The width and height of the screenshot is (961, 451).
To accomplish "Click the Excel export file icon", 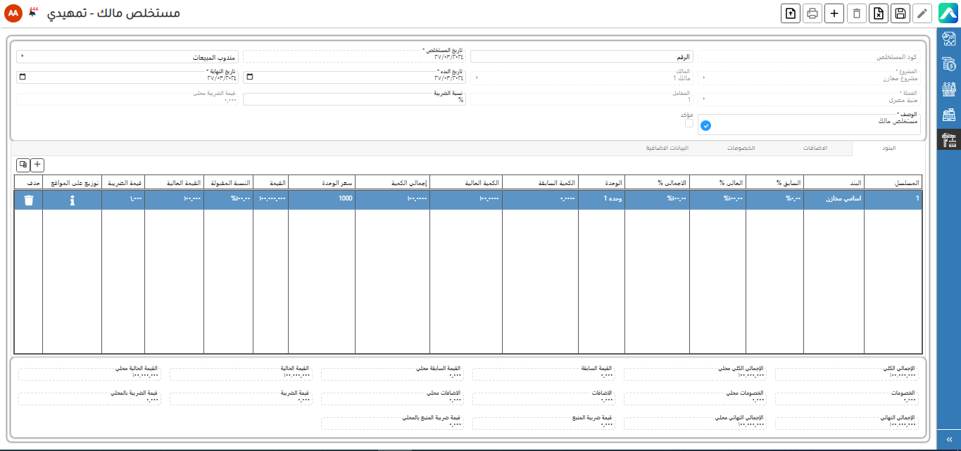I will click(878, 13).
